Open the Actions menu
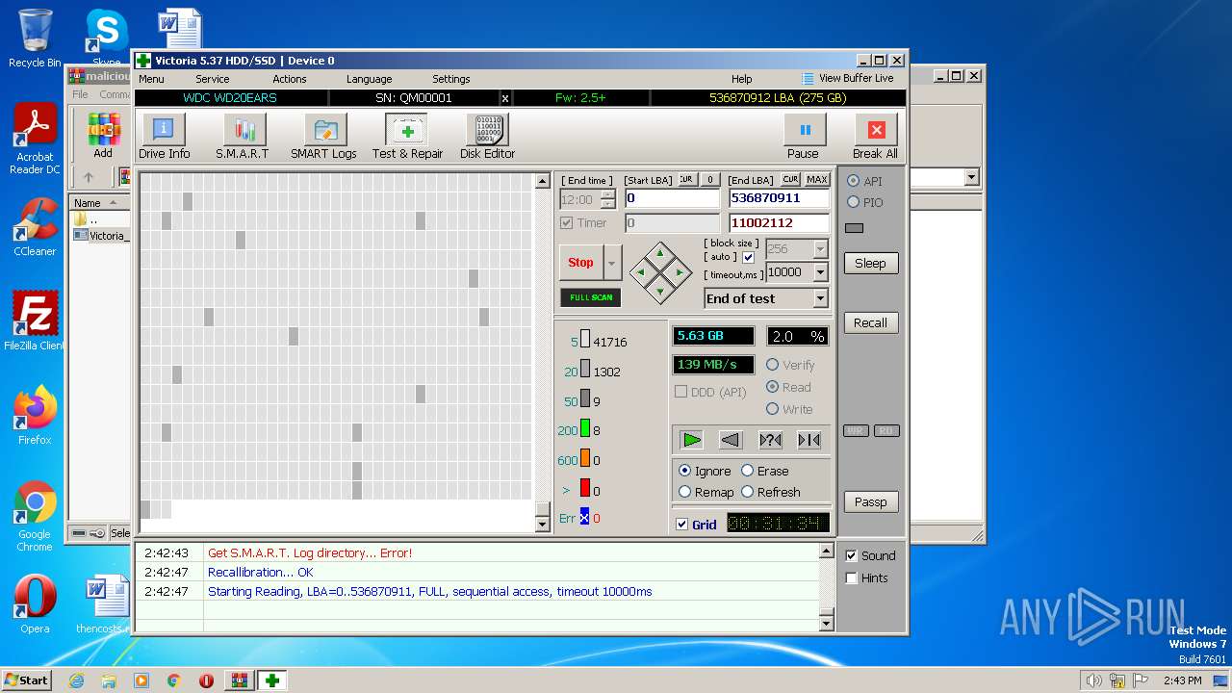 [x=289, y=79]
